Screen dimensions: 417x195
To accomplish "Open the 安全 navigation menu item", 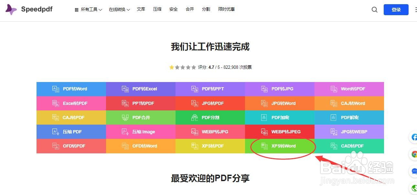I will [x=173, y=9].
